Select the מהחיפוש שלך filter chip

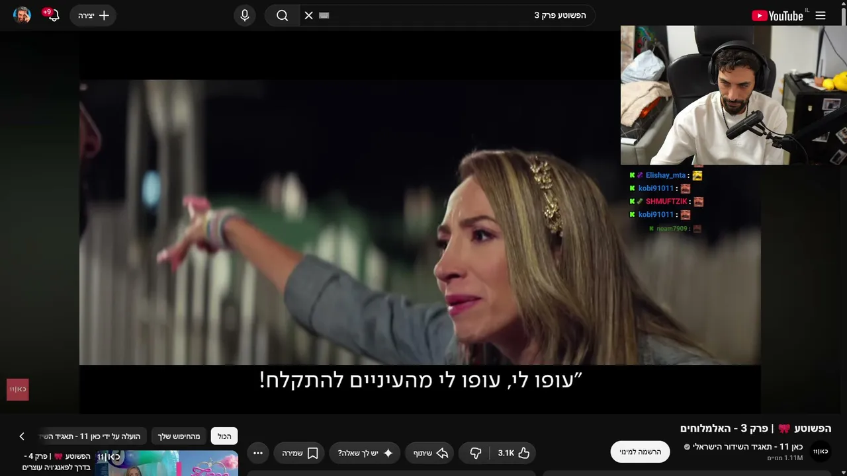(179, 436)
